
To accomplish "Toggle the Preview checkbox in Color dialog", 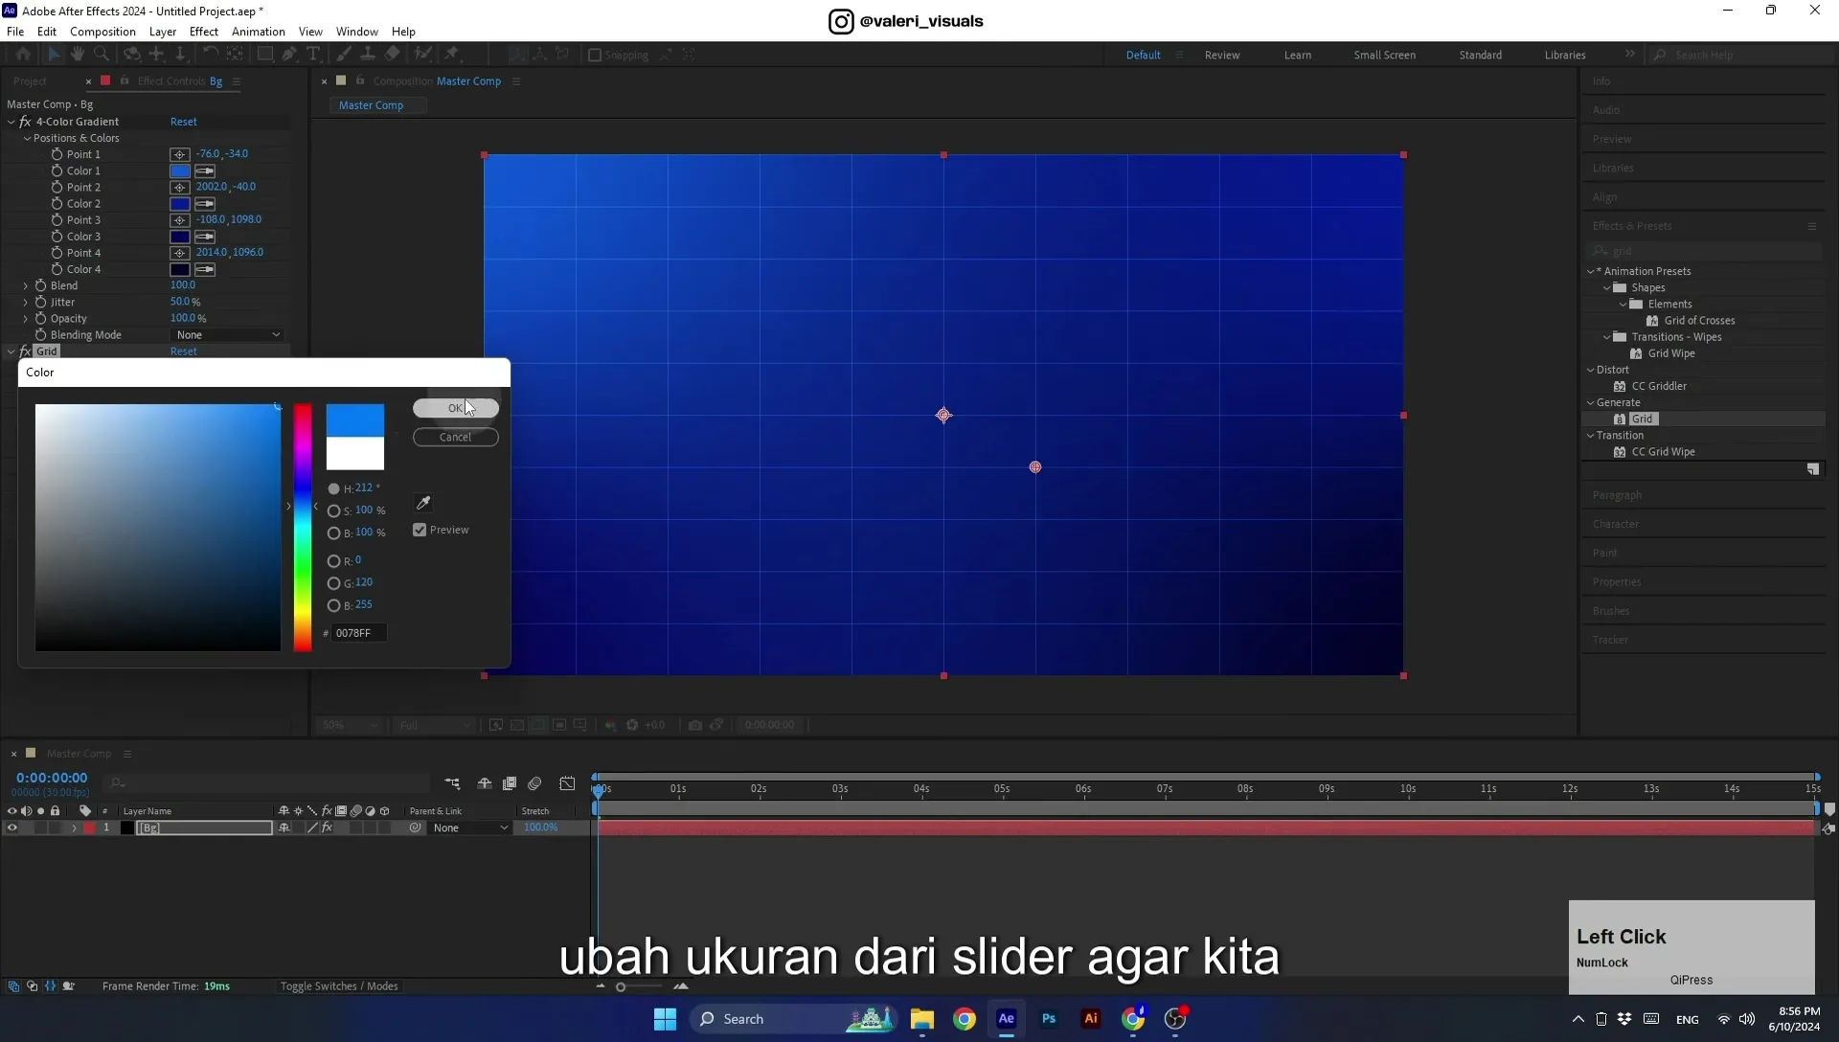I will [420, 530].
